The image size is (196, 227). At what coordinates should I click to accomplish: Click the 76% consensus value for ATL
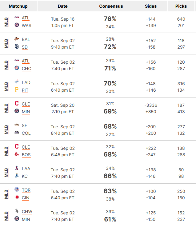pyautogui.click(x=110, y=19)
